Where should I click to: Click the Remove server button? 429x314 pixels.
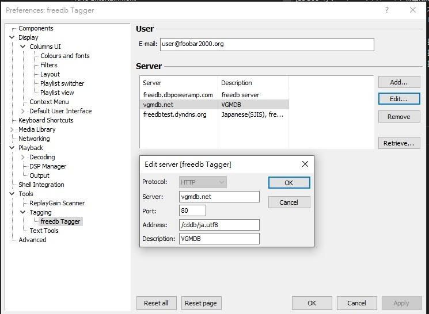click(398, 117)
